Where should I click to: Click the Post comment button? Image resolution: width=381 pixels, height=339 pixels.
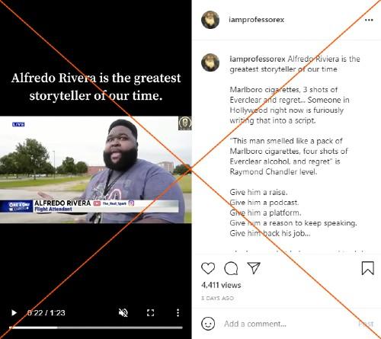pyautogui.click(x=366, y=324)
